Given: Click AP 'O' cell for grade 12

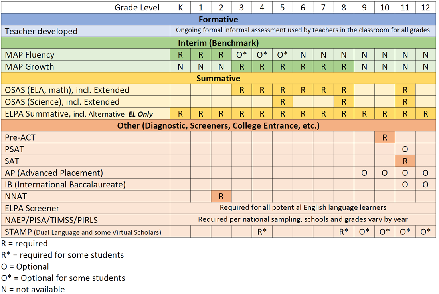Looking at the screenshot, I should [x=425, y=173].
